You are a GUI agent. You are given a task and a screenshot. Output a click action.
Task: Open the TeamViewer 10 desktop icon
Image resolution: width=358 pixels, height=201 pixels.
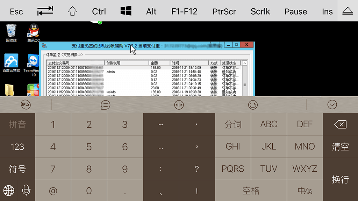32,65
